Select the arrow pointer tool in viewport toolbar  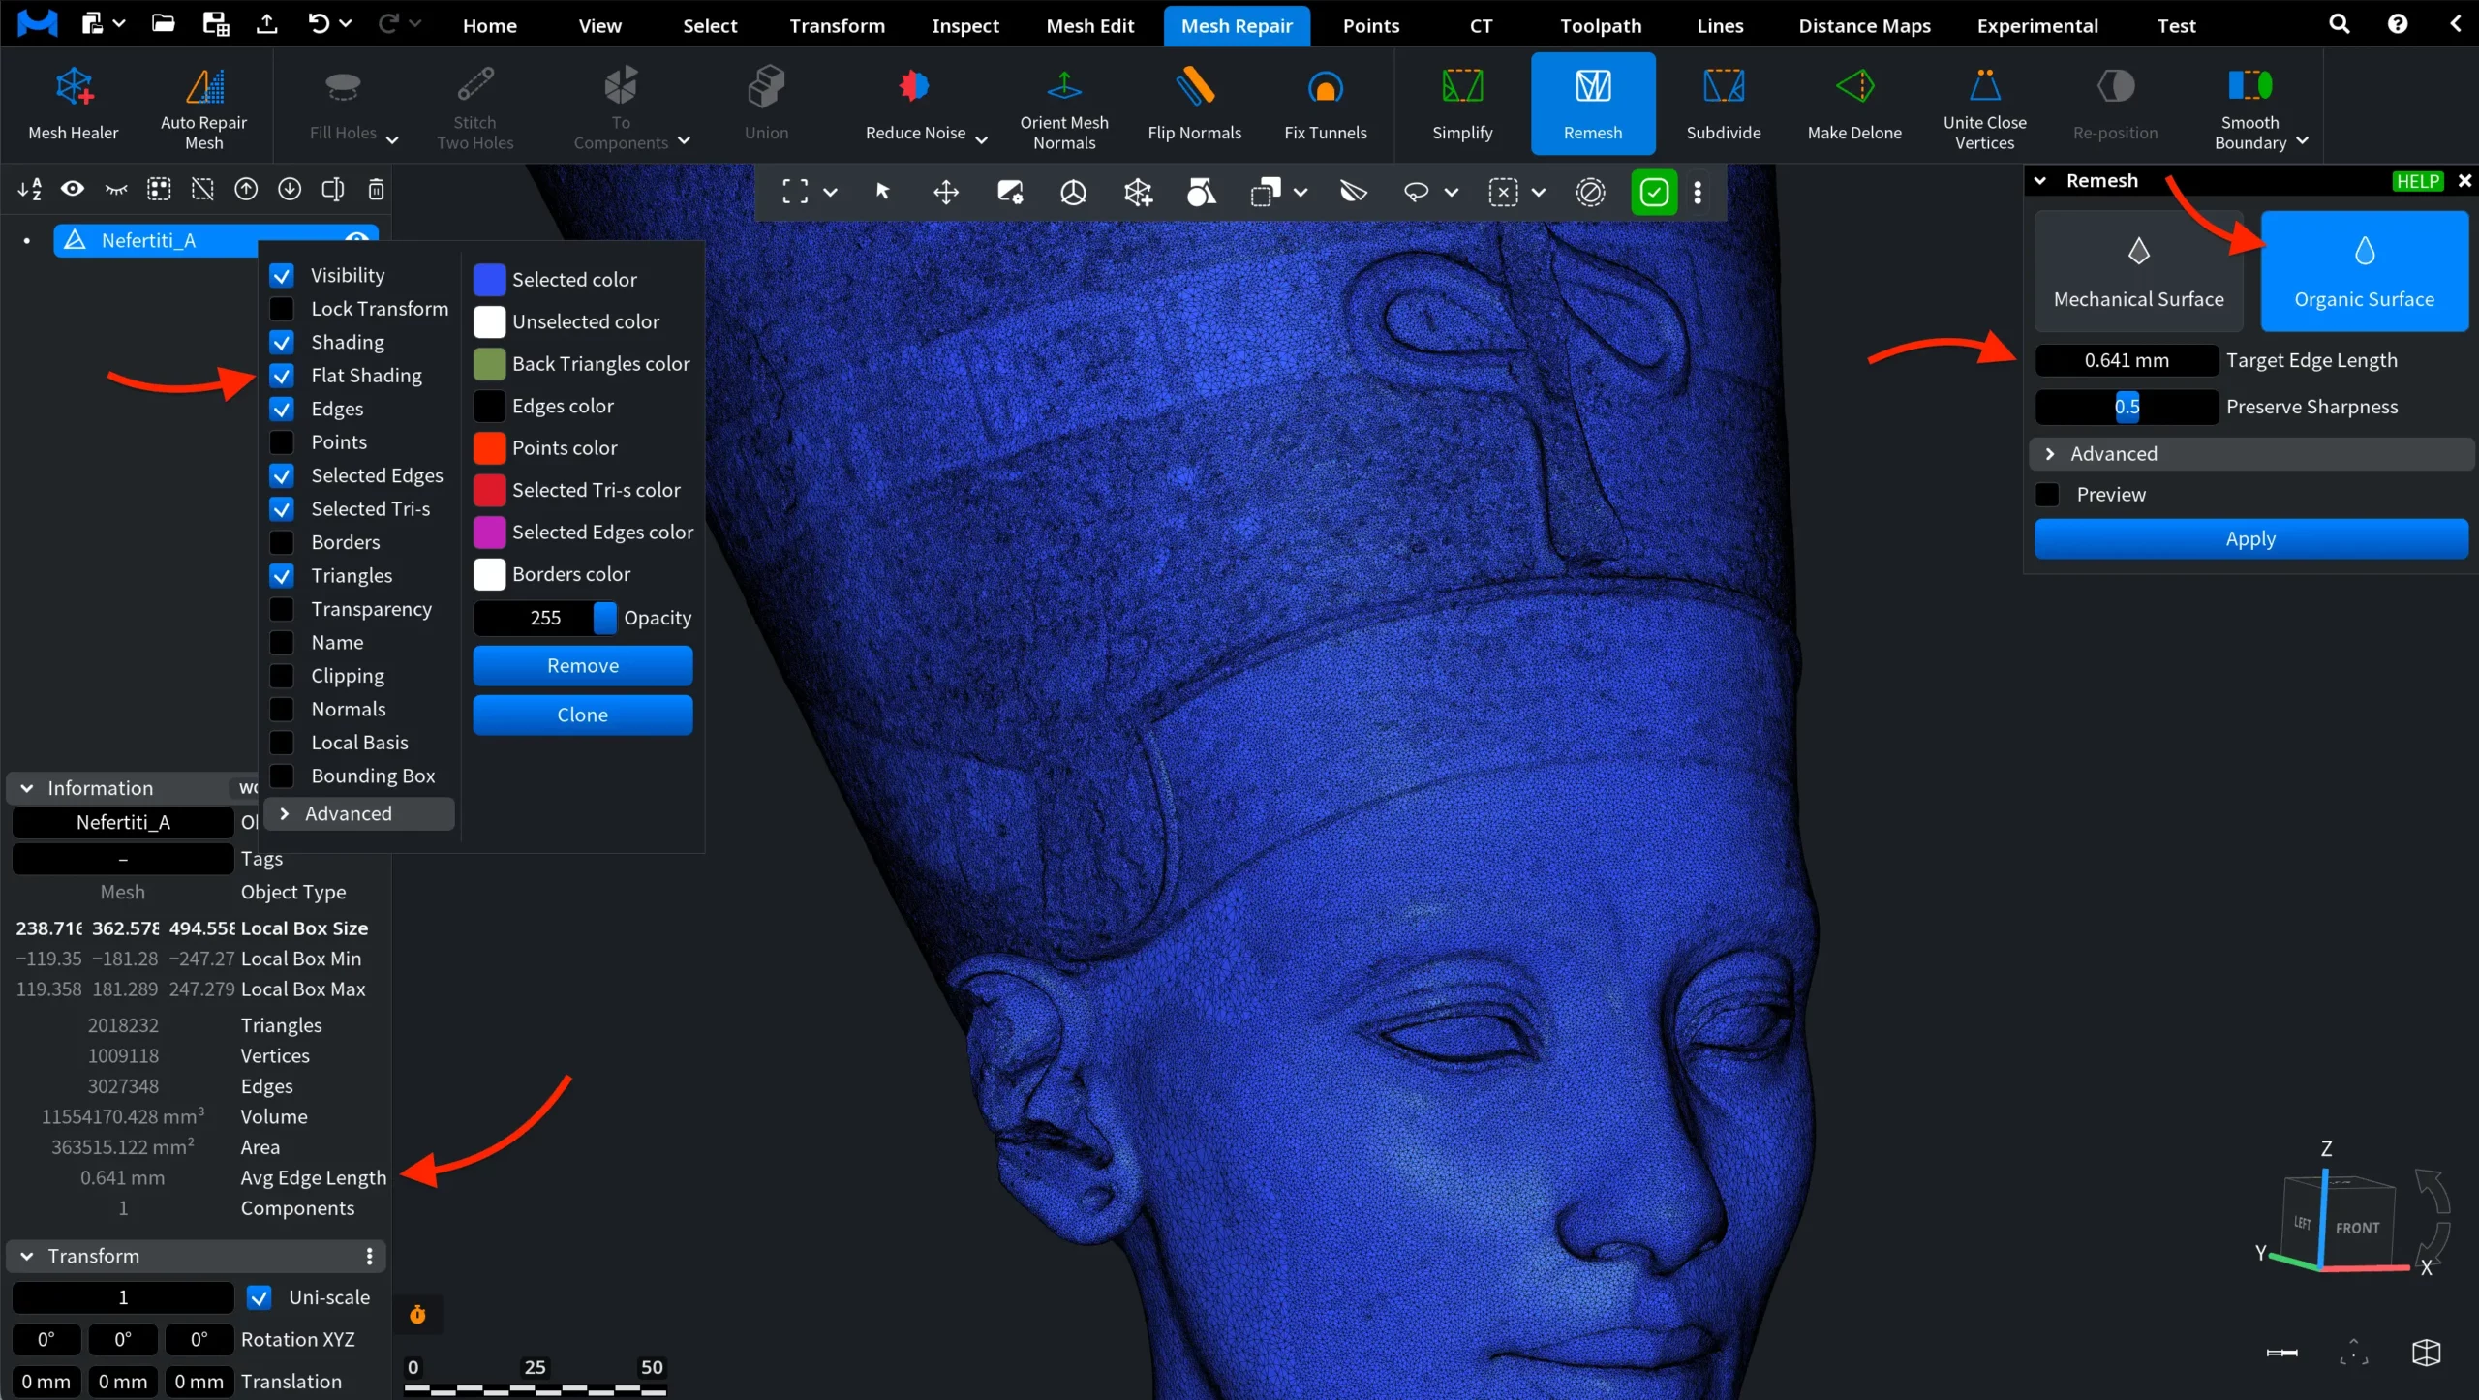point(882,192)
